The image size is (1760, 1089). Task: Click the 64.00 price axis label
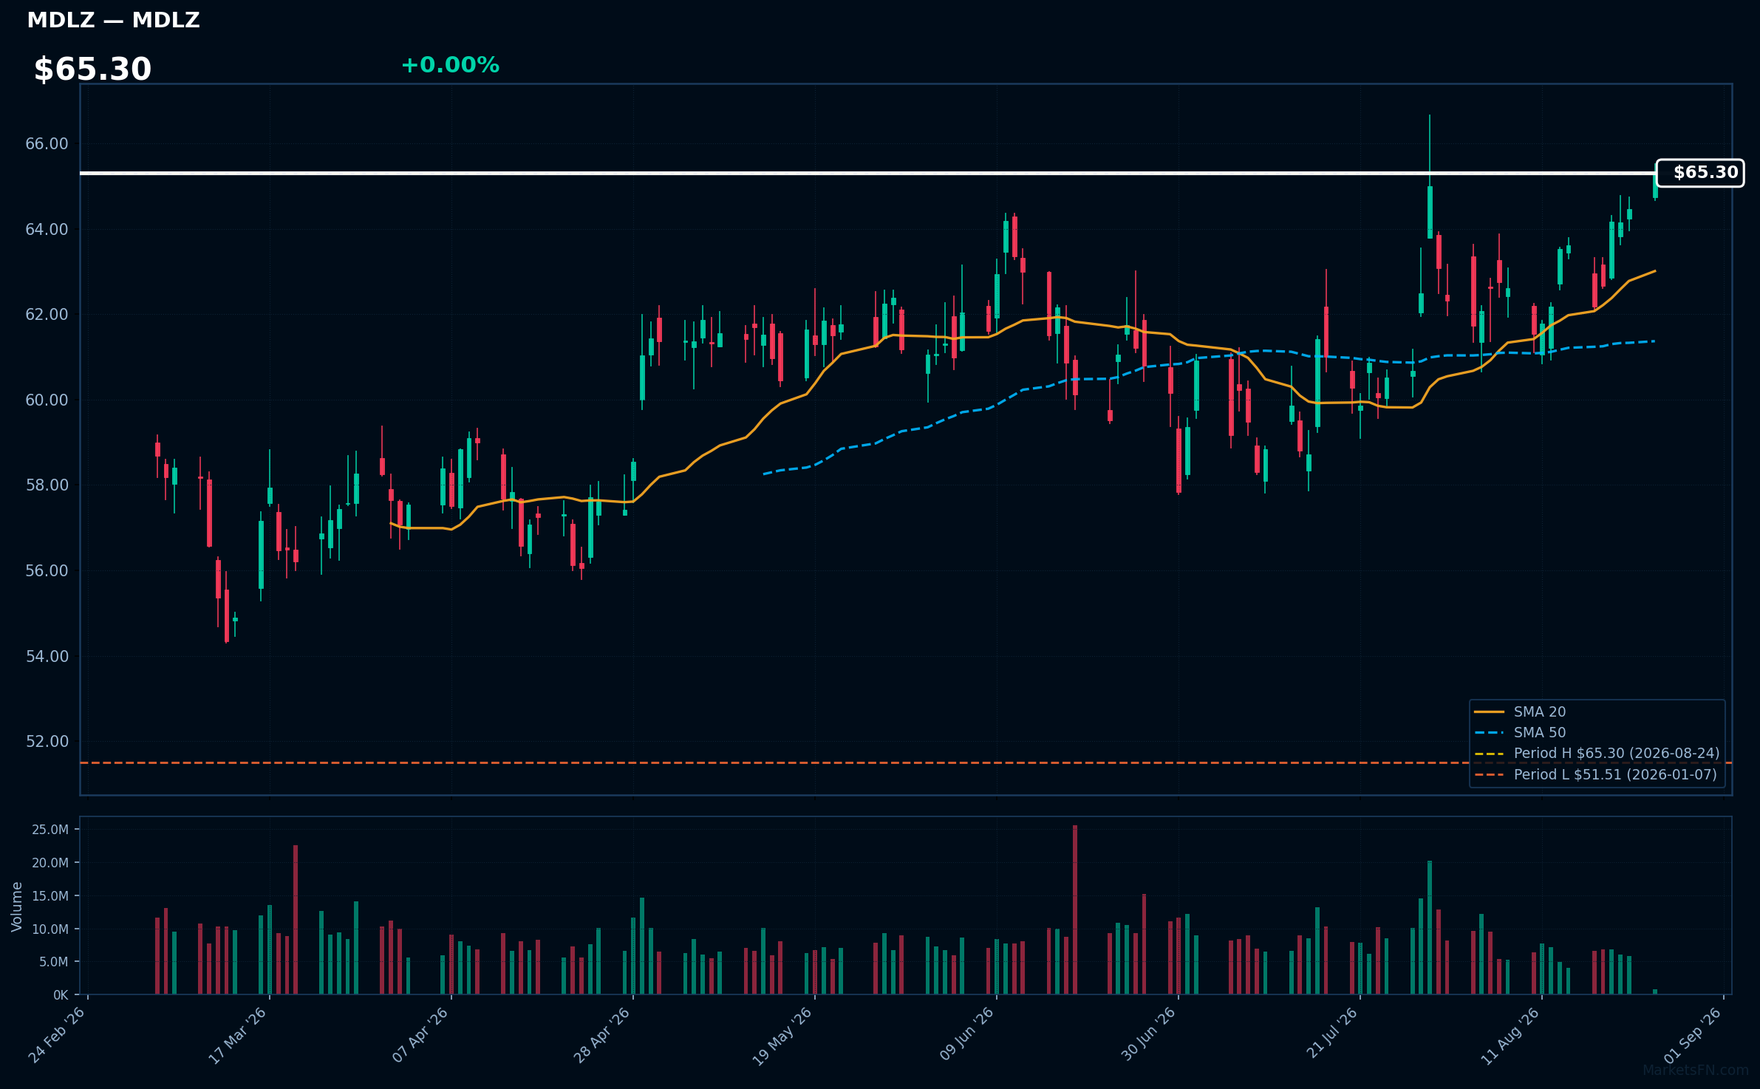(x=47, y=230)
